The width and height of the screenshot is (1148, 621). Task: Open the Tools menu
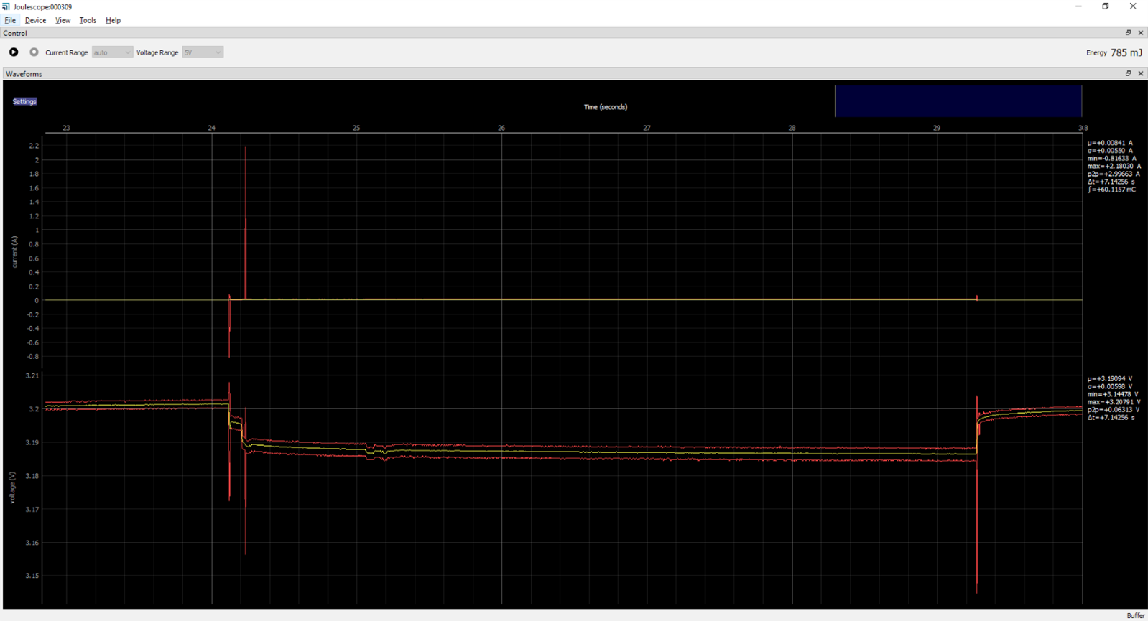88,20
